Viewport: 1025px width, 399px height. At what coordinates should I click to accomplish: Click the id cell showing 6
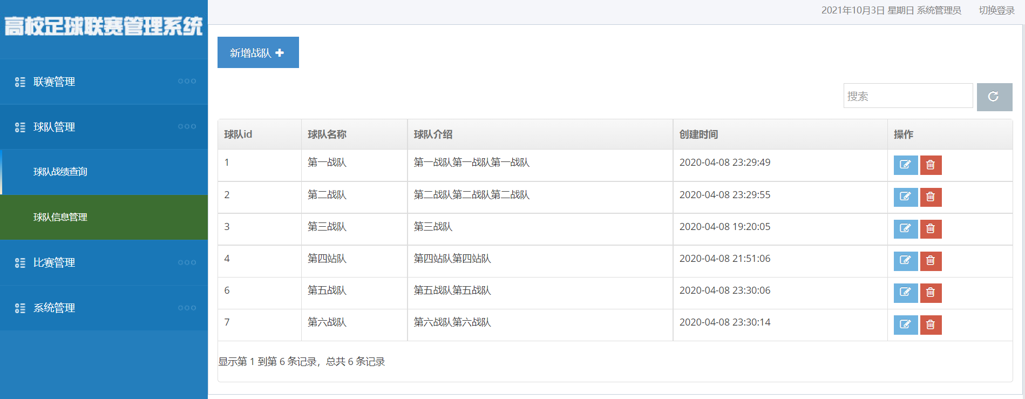(x=260, y=293)
